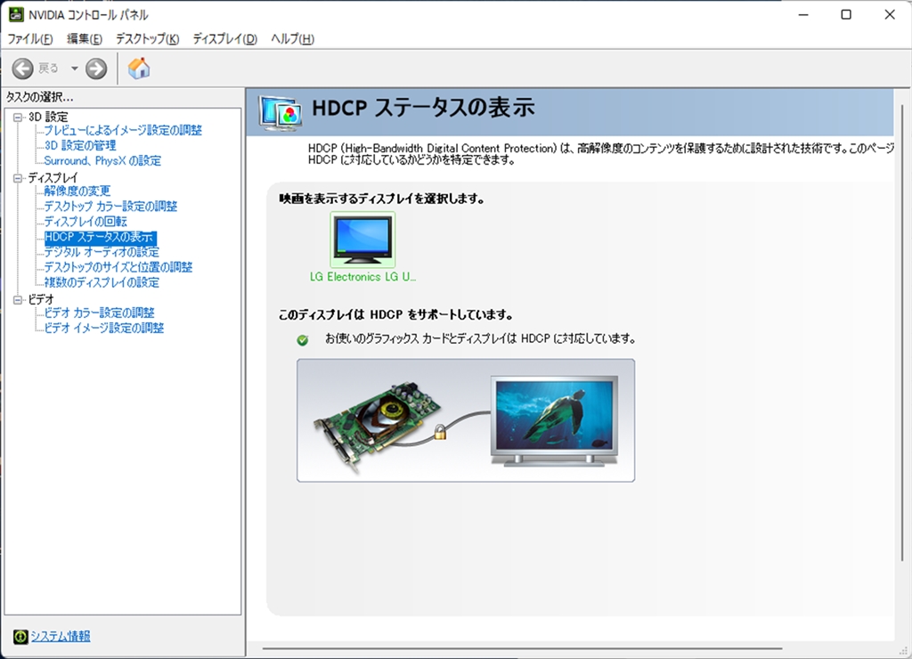The width and height of the screenshot is (912, 659).
Task: Click the LG Electronics LG U... label
Action: 363,277
